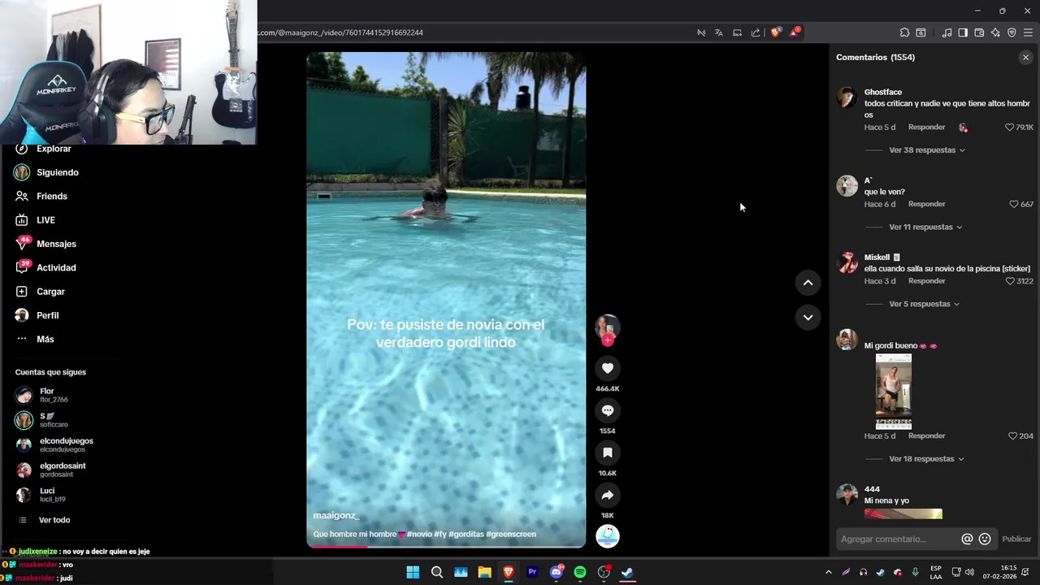The height and width of the screenshot is (585, 1040).
Task: Open Spotify from the taskbar
Action: (579, 572)
